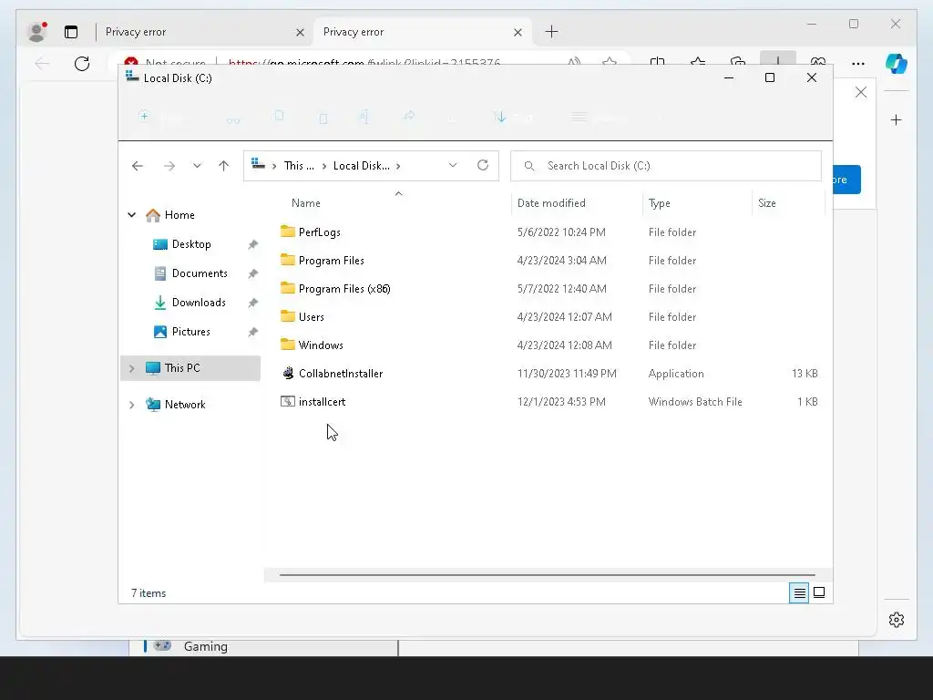Click the 'CollabnetInstaller' file name
This screenshot has width=933, height=700.
(x=341, y=373)
